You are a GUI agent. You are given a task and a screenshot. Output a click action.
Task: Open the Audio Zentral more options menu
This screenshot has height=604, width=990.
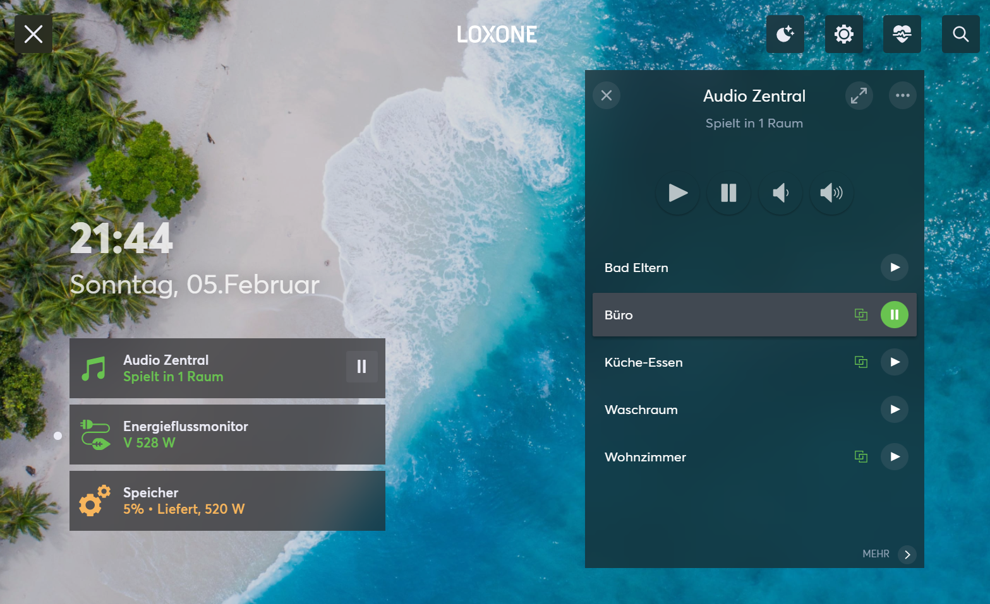[x=903, y=95]
